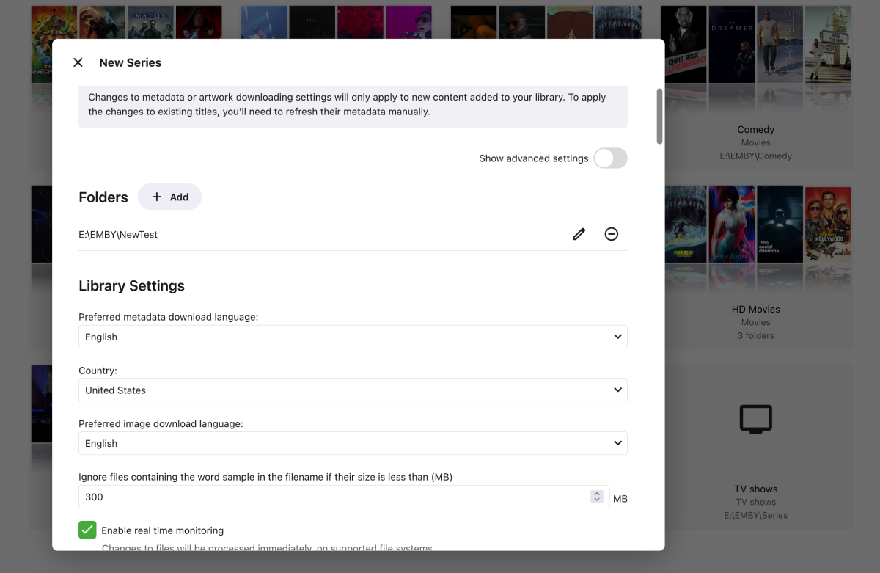Screen dimensions: 880x573
Task: Remove the E:\EMBY\NewTest folder
Action: tap(612, 233)
